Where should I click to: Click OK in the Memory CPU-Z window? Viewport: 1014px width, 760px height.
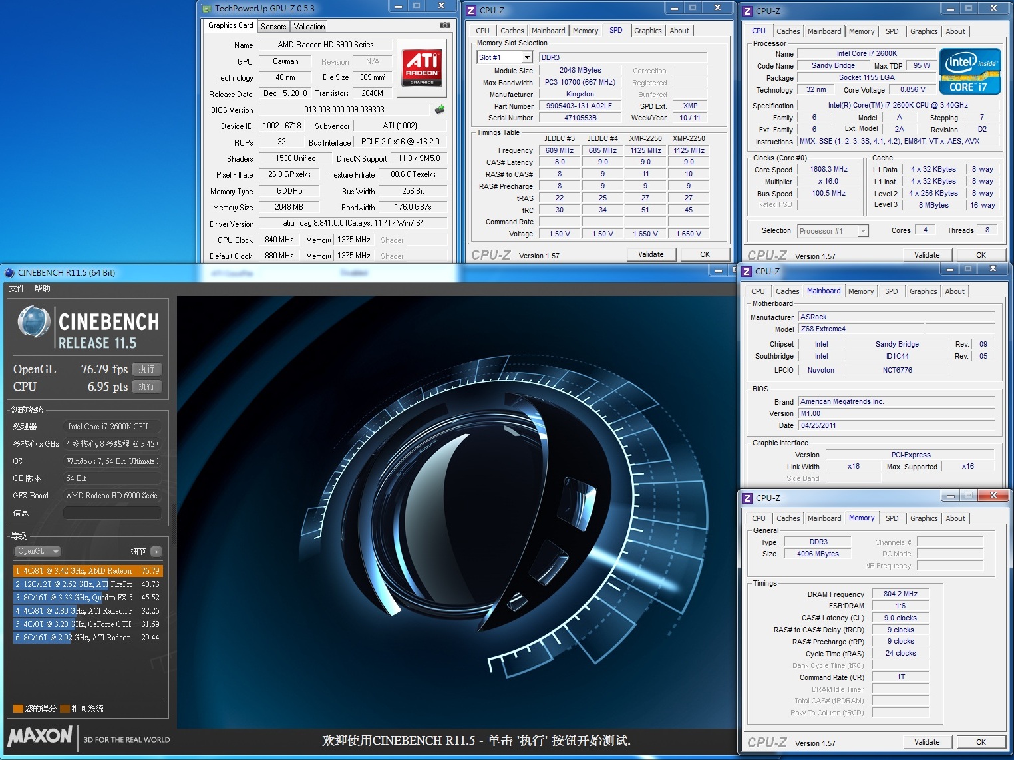point(981,742)
